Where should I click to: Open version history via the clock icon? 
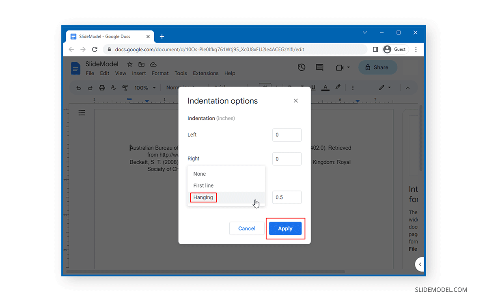click(302, 67)
